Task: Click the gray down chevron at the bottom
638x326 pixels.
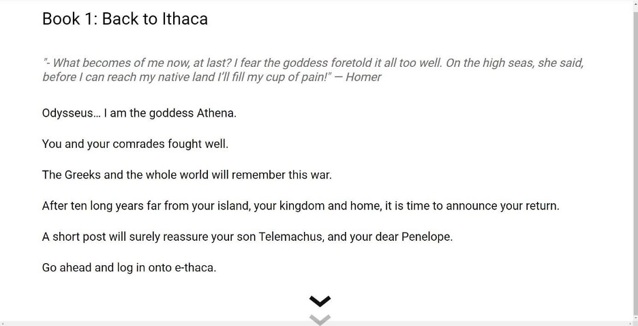Action: pos(320,318)
